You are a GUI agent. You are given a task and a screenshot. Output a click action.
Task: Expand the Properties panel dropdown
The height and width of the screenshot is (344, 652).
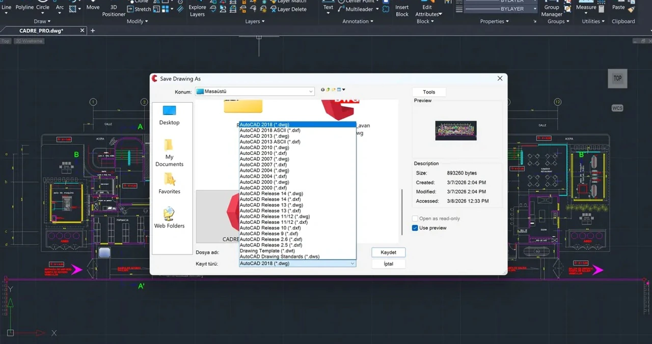[494, 21]
